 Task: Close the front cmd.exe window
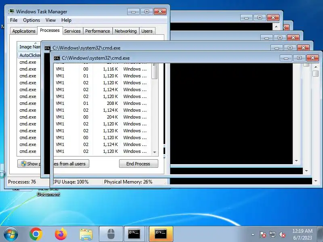click(313, 58)
